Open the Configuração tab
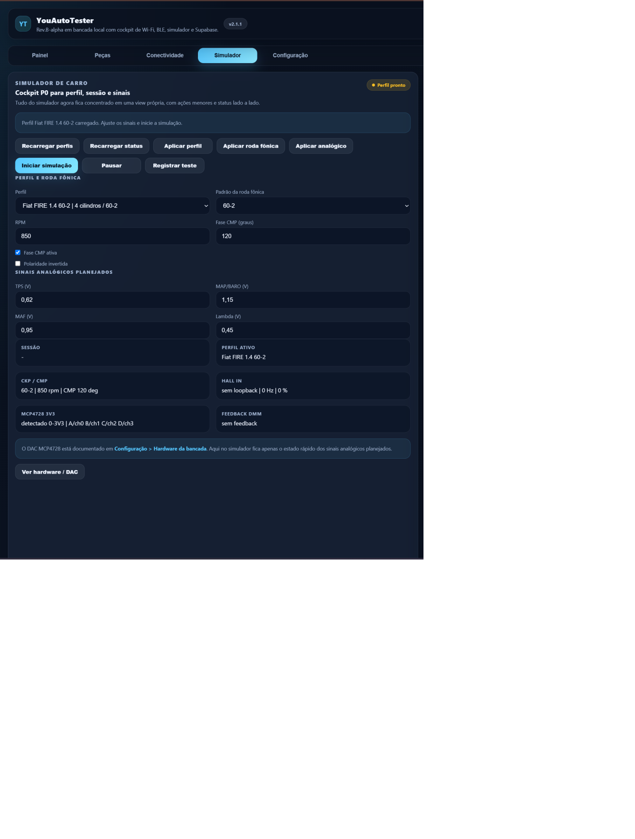This screenshot has height=839, width=635. coord(290,55)
